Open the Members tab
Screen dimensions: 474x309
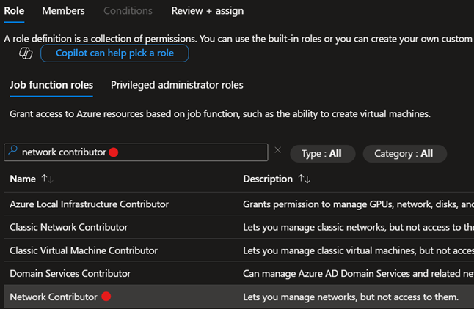click(x=63, y=11)
